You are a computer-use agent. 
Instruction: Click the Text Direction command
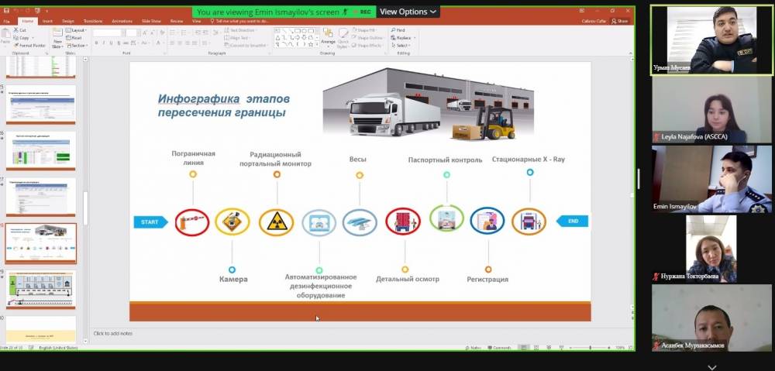click(x=240, y=30)
